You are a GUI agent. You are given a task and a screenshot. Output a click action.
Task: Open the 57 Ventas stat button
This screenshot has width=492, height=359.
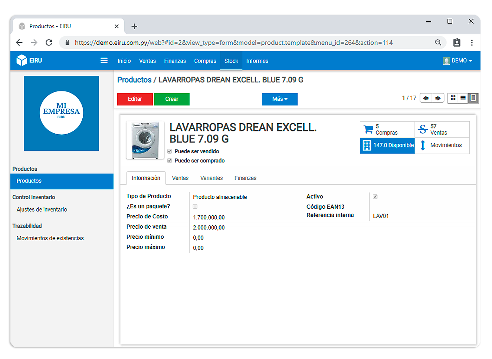pyautogui.click(x=442, y=130)
